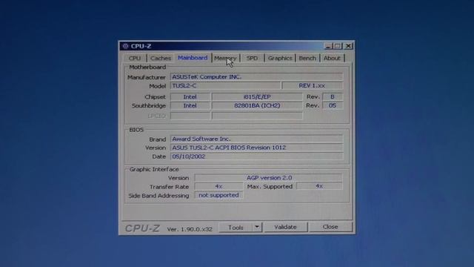474x267 pixels.
Task: Click the chipset revision B value
Action: pos(333,97)
